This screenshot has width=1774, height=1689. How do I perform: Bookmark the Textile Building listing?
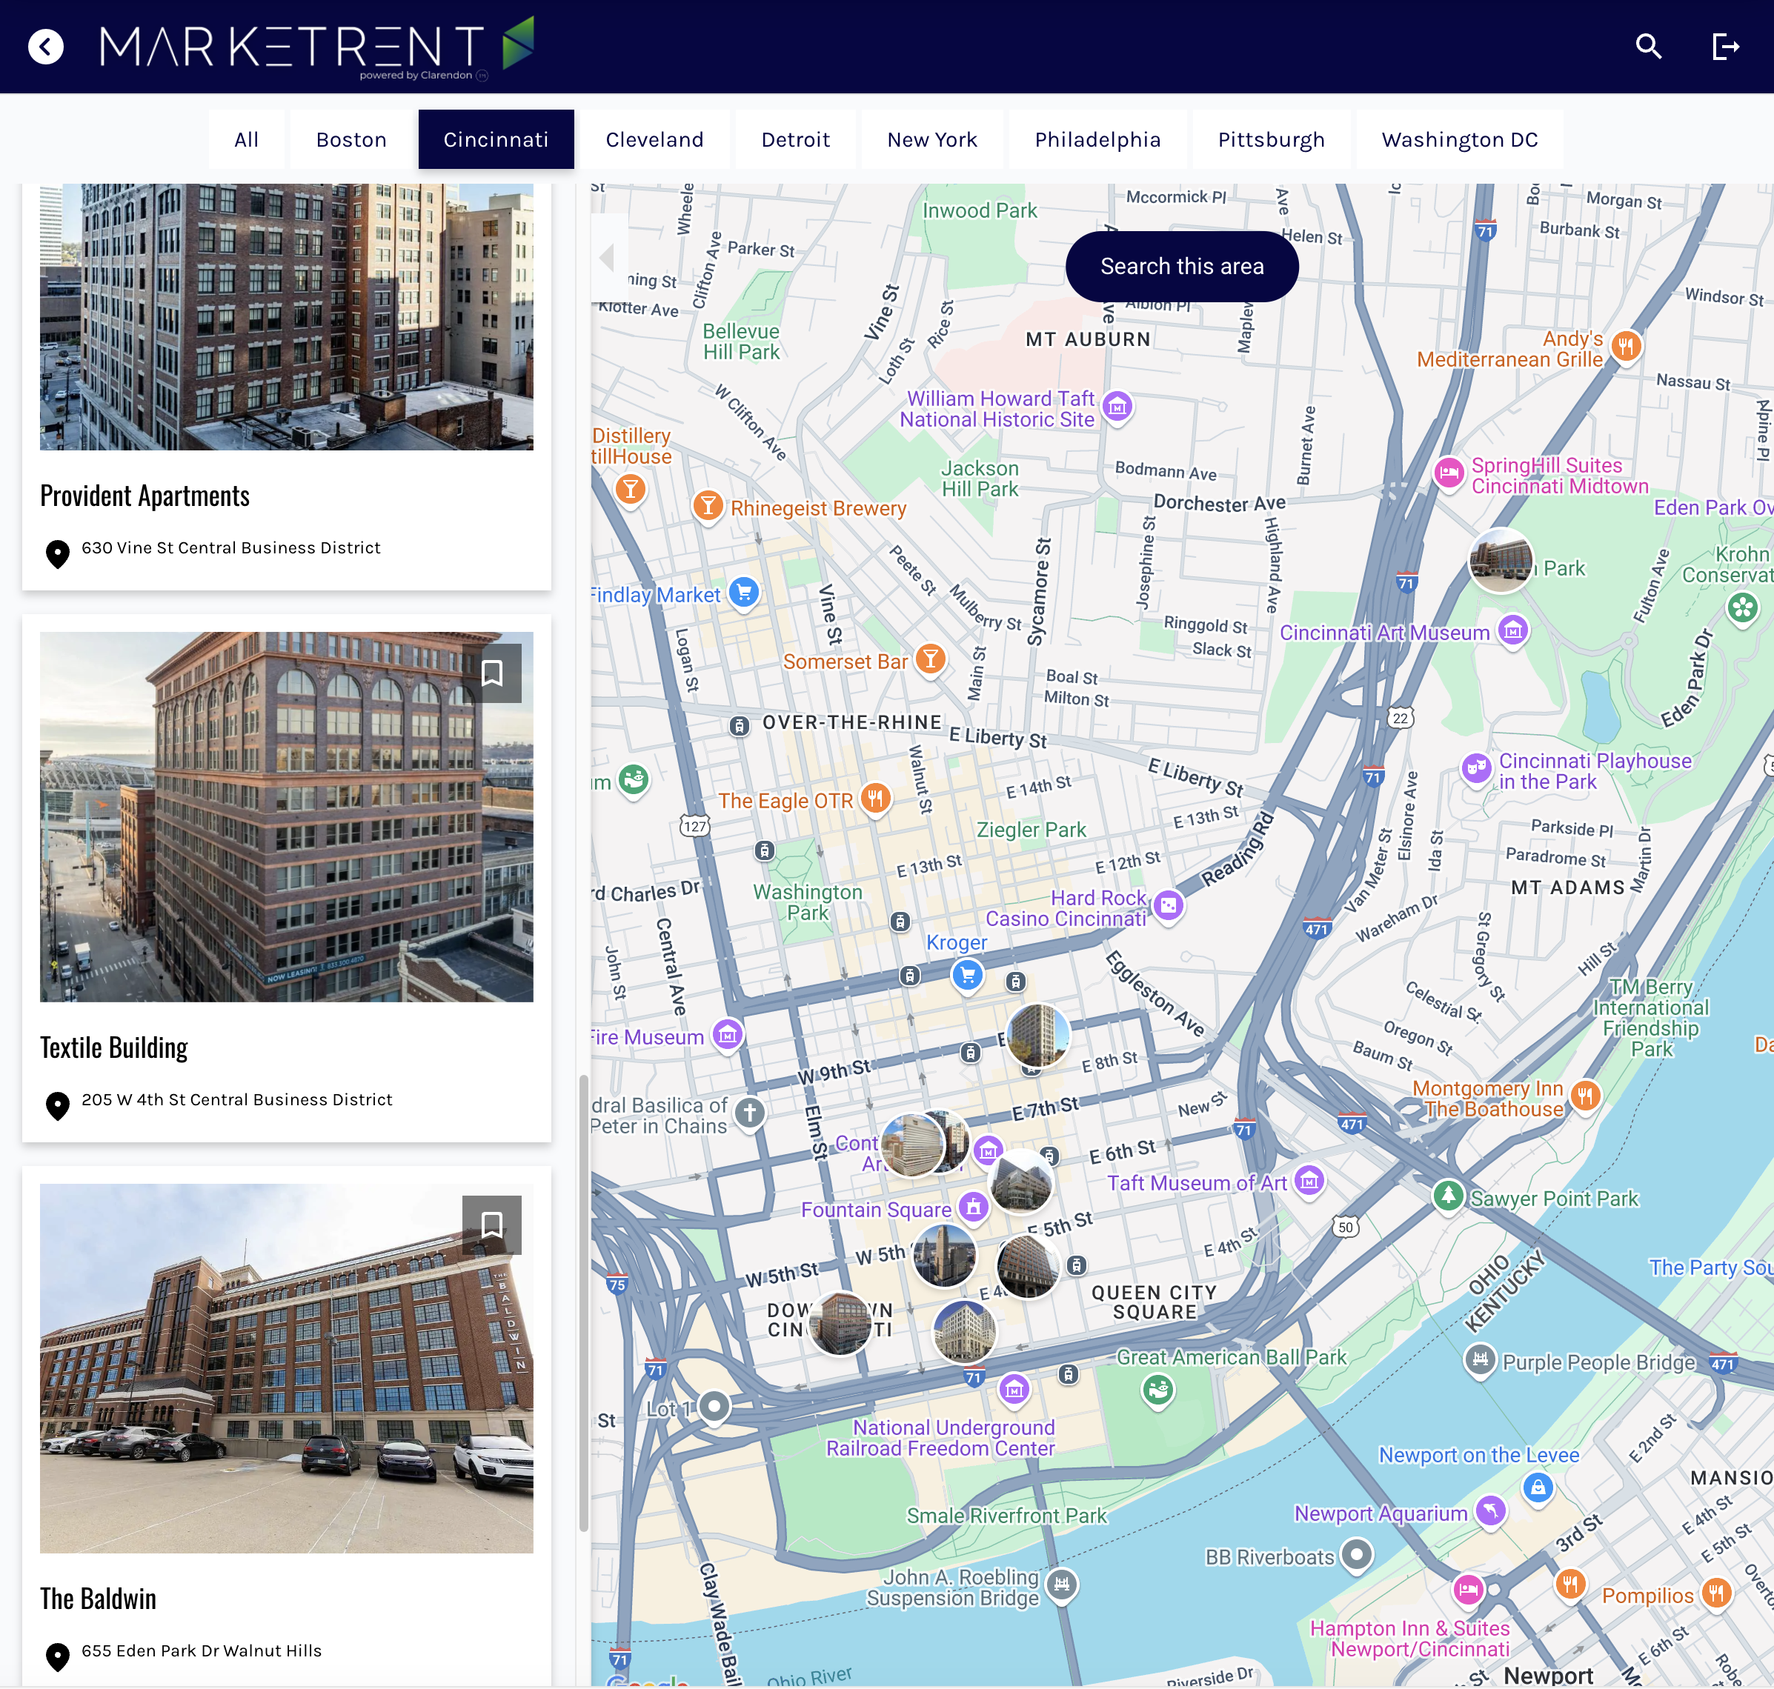point(492,673)
